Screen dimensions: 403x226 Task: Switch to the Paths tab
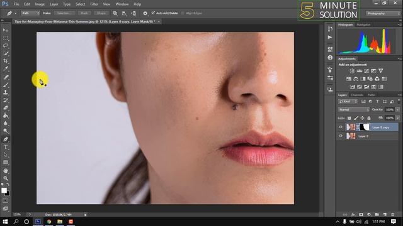[x=371, y=95]
